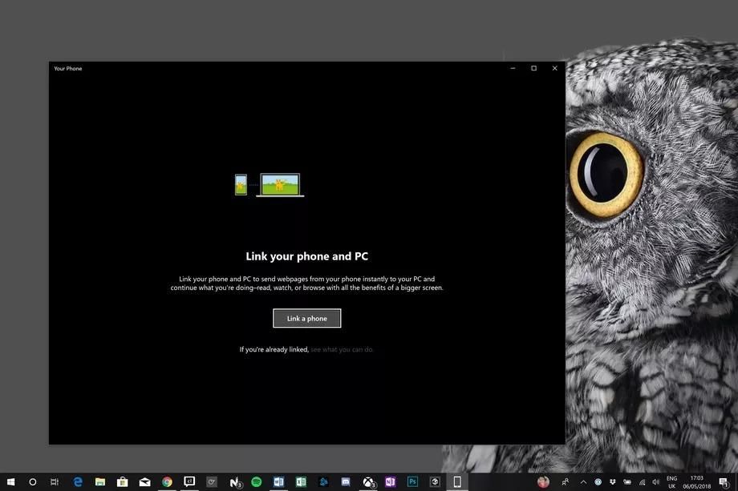Open Excel from the taskbar

click(x=301, y=482)
